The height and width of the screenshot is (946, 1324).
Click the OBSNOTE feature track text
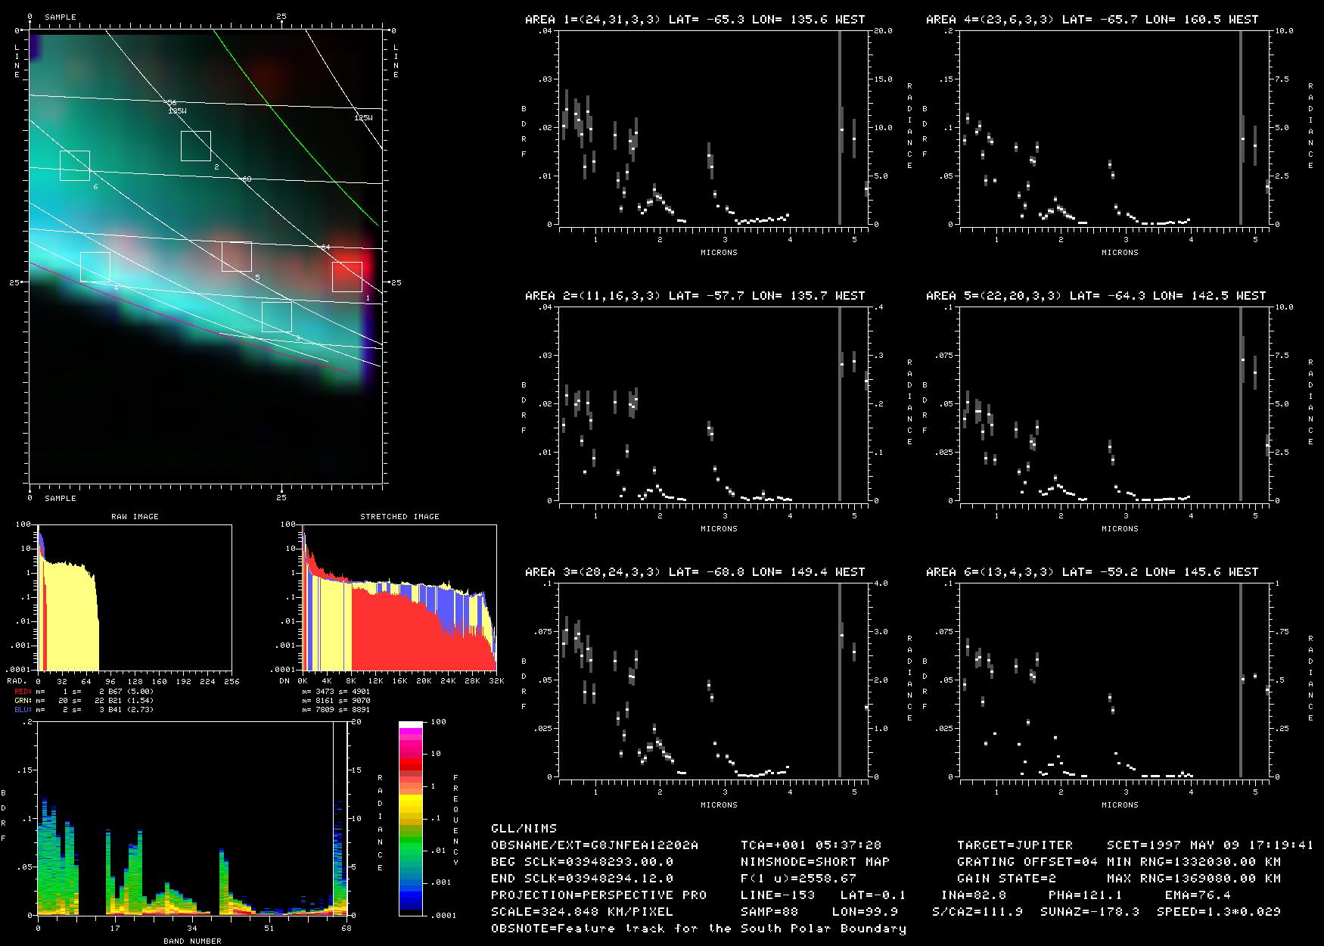pos(698,928)
